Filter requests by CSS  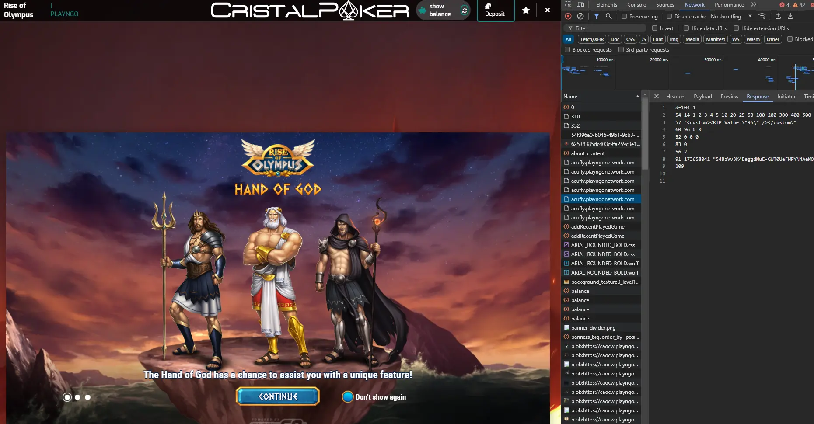pyautogui.click(x=630, y=39)
